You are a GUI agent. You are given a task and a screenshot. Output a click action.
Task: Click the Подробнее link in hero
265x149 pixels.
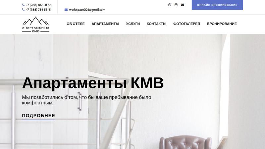click(x=38, y=116)
